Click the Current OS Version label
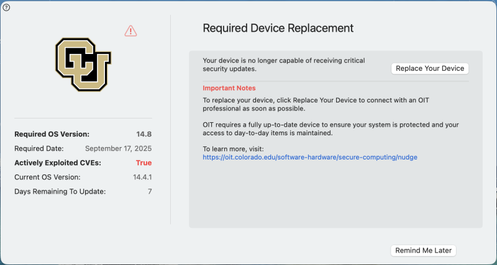This screenshot has height=265, width=497. (x=48, y=177)
